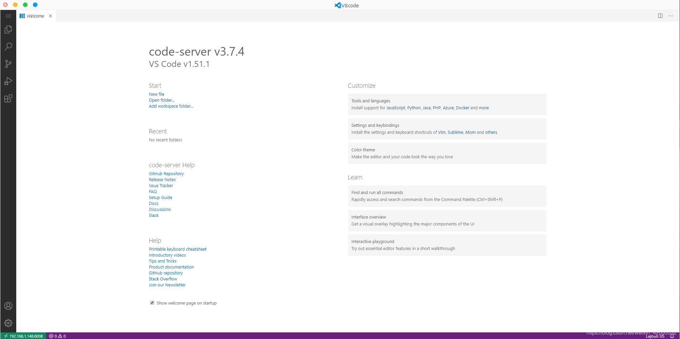This screenshot has width=680, height=339.
Task: Open Printable keyboard cheatsheet link
Action: [177, 249]
